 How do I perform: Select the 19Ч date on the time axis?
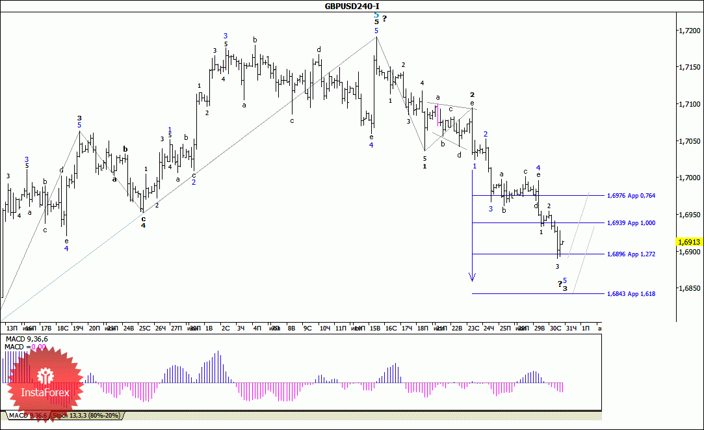click(78, 329)
